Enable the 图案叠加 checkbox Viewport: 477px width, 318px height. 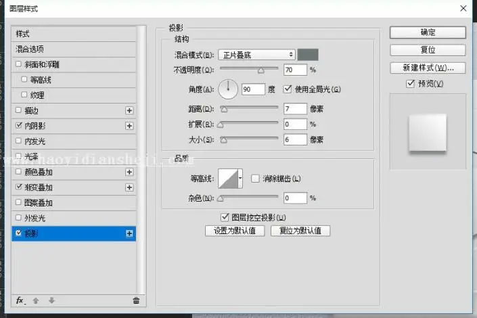click(18, 202)
